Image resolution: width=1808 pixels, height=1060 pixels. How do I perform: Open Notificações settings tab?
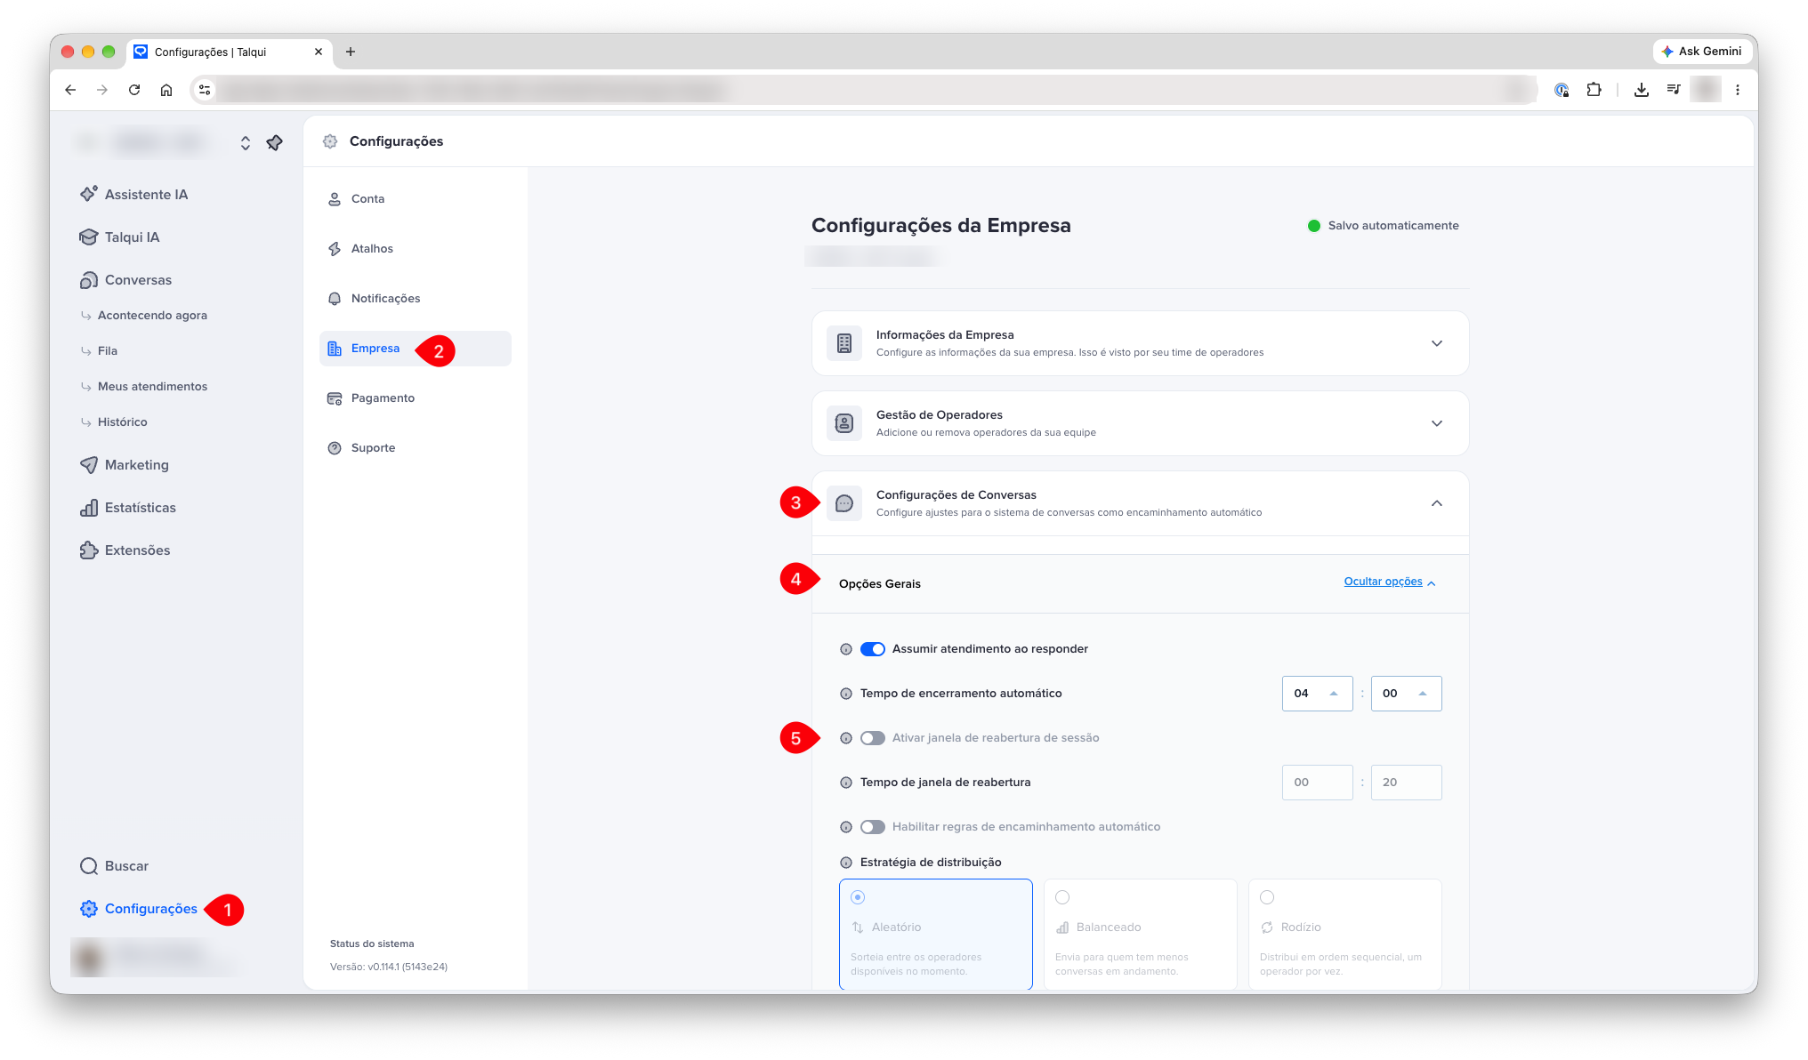click(416, 299)
